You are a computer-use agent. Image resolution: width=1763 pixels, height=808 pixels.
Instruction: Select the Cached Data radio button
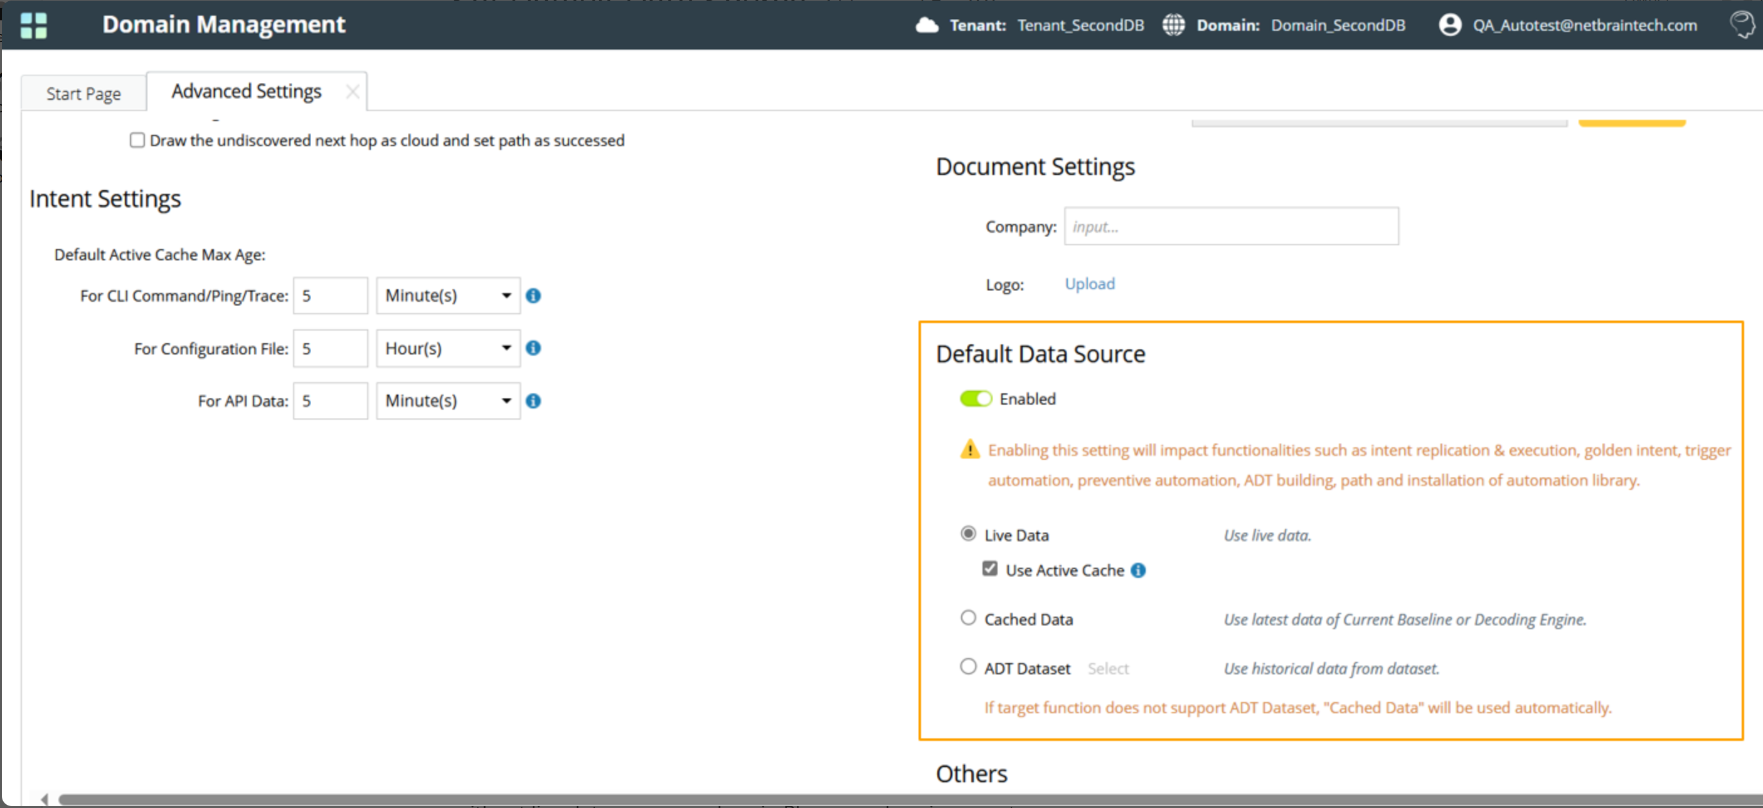click(x=967, y=618)
